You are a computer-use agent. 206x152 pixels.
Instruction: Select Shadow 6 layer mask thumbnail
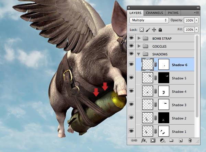pos(164,64)
